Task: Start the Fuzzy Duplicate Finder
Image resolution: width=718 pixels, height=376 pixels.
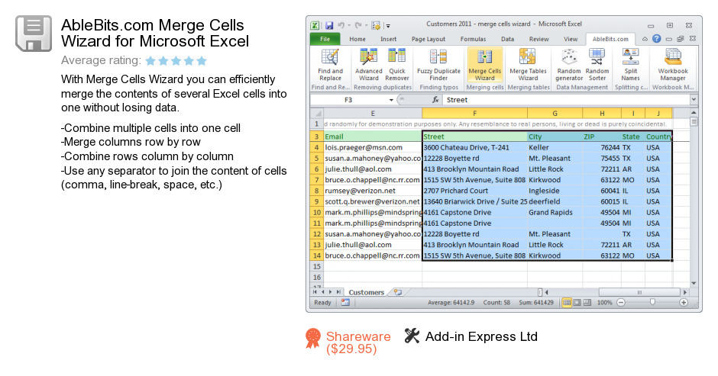Action: 438,65
